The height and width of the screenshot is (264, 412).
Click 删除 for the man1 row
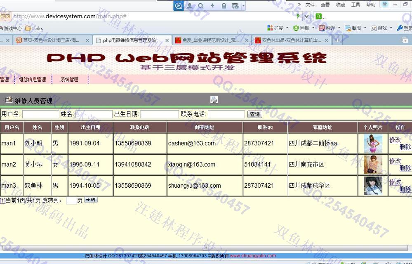[405, 147]
